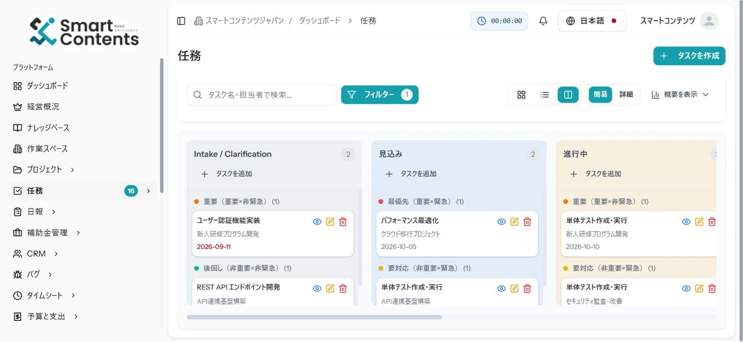743x342 pixels.
Task: View the セキュリティ監査・改善 task eye icon
Action: (686, 289)
